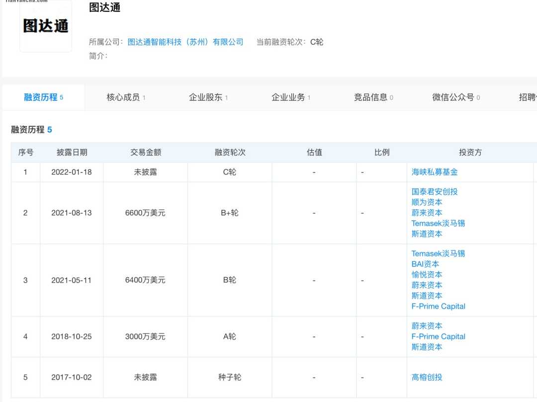The height and width of the screenshot is (402, 537).
Task: Open 蔚来资本 in the A轮 row
Action: (427, 326)
